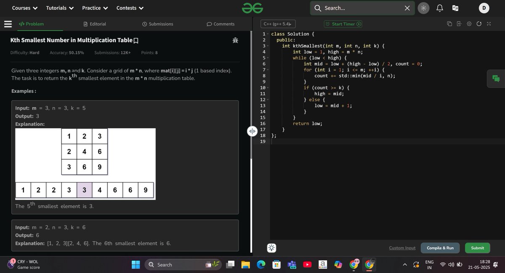Collapse the class Solution fold arrow on line 1

click(268, 34)
